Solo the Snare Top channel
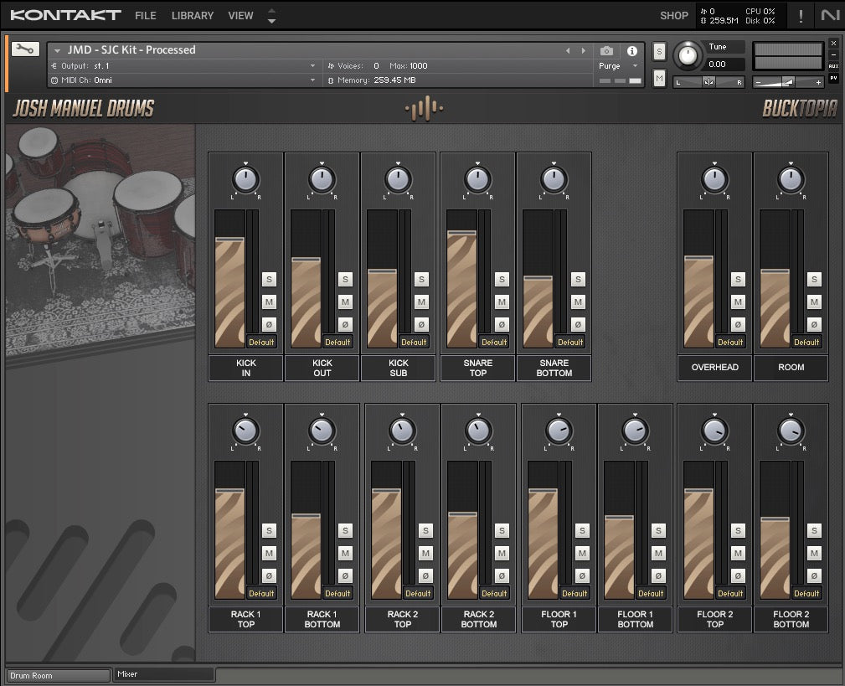 (502, 280)
